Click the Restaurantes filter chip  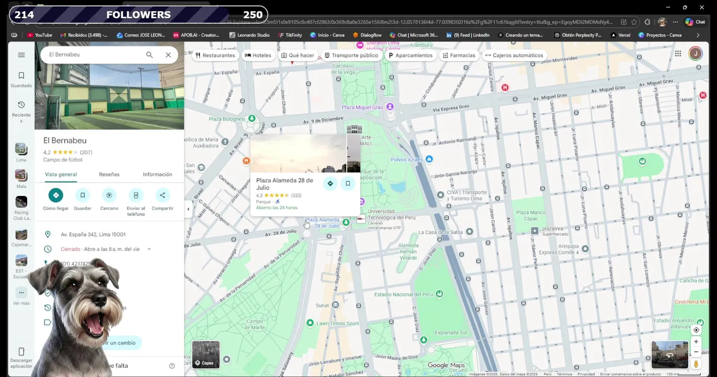(x=215, y=55)
